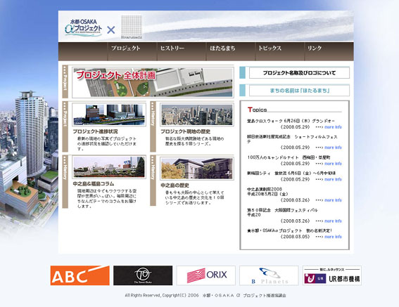Viewport: 399px width, 307px height.
Task: Open the UR都市機構 logo banner
Action: tap(332, 275)
